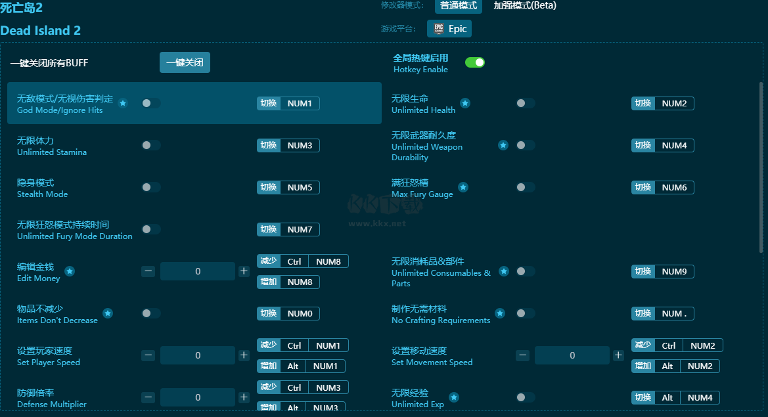The image size is (768, 417).
Task: Click the Alt NUM4 hotkey for Unlimited Exp
Action: [x=675, y=398]
